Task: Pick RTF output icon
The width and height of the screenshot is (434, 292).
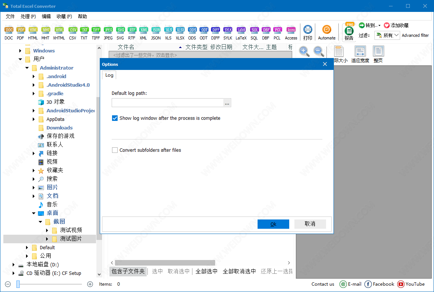Action: (132, 33)
